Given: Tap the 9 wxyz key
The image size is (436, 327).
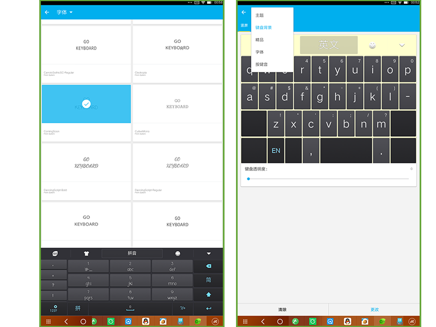Looking at the screenshot, I should coord(172,294).
